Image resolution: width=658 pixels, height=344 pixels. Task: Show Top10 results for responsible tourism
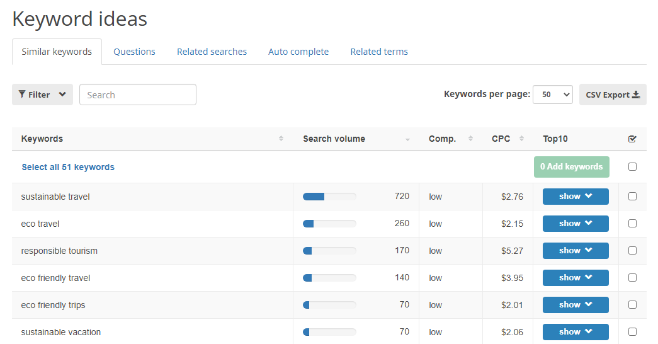576,250
